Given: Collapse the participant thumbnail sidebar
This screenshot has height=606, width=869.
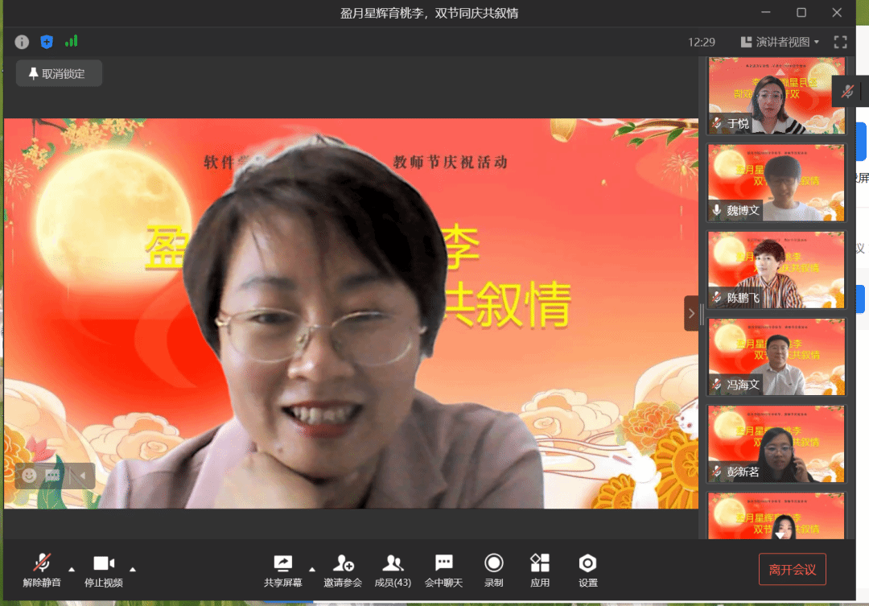Looking at the screenshot, I should click(x=691, y=313).
